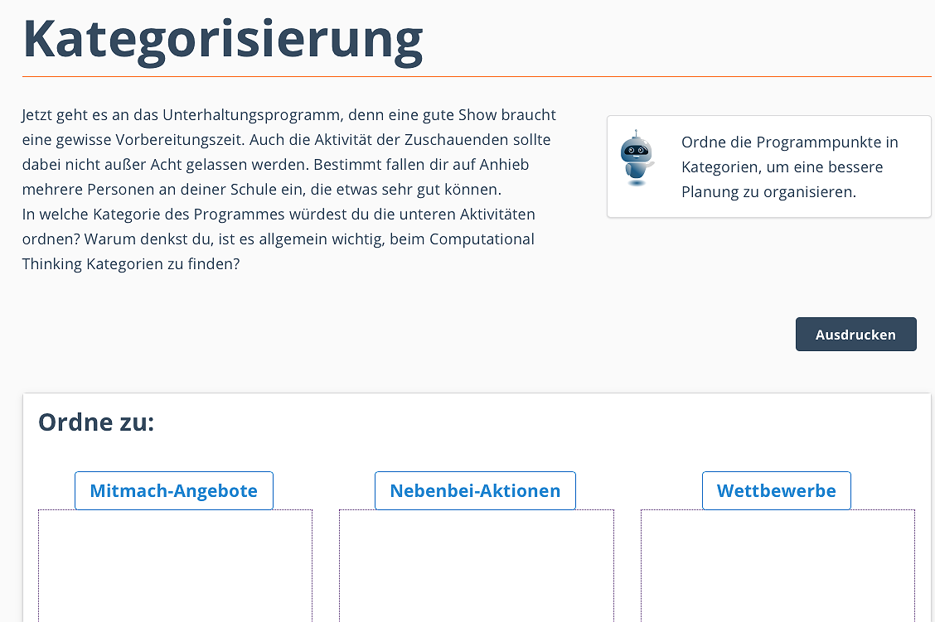Viewport: 935px width, 622px height.
Task: Click the drop zone below Wettbewerbe
Action: point(778,566)
